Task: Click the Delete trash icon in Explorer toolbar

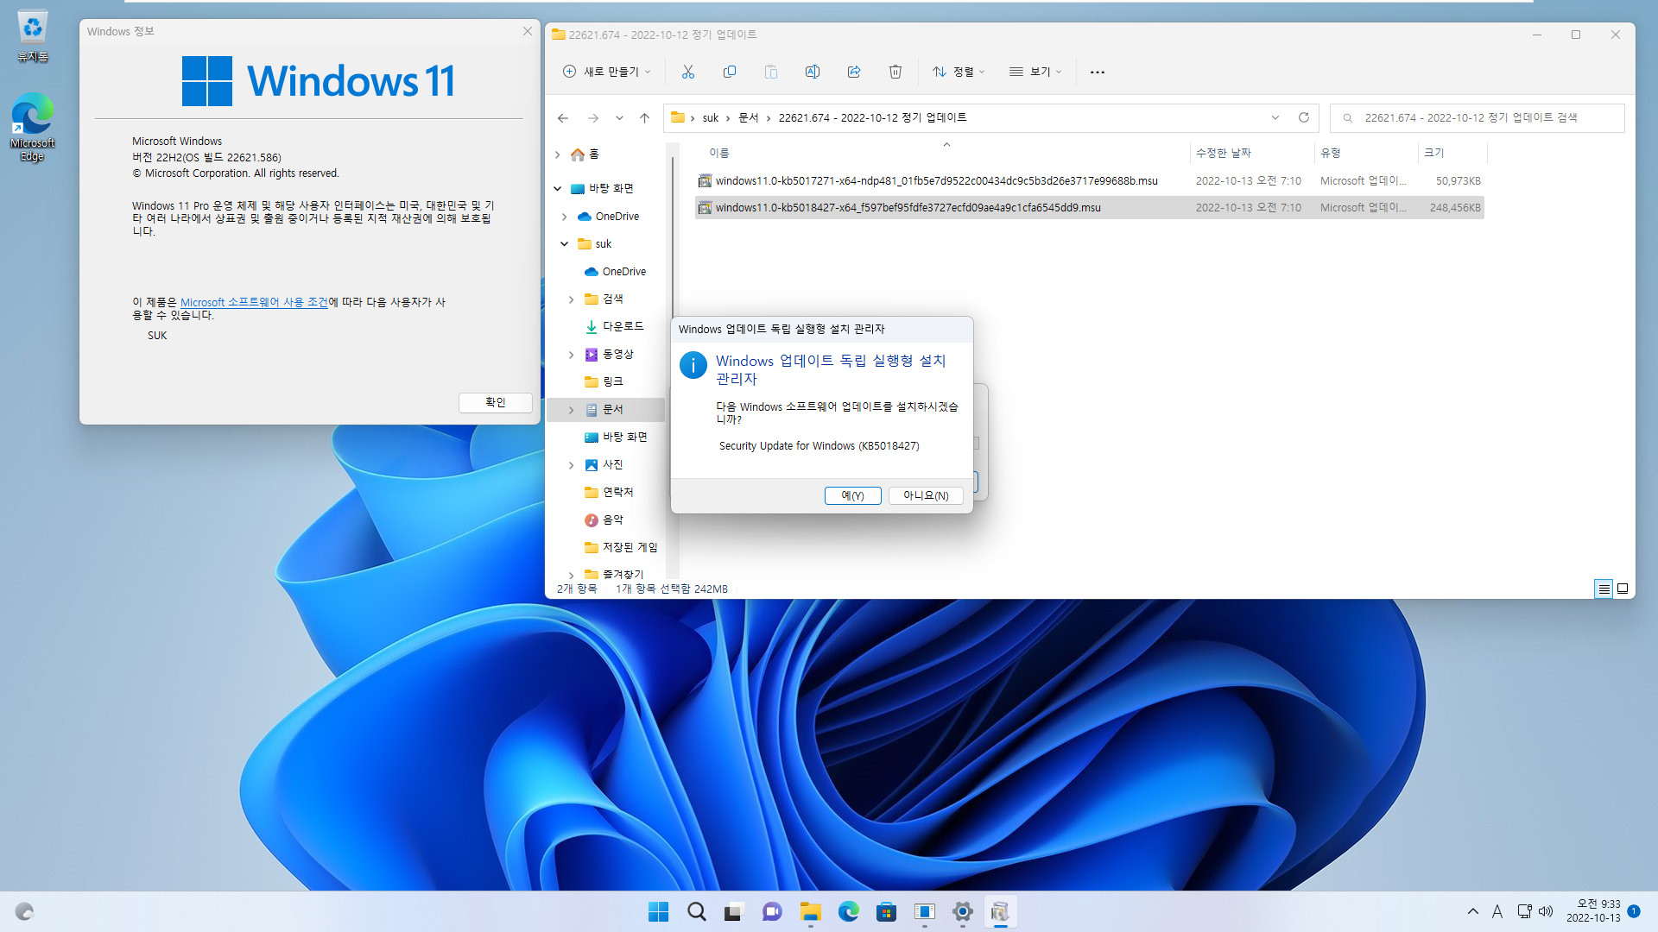Action: [x=895, y=72]
